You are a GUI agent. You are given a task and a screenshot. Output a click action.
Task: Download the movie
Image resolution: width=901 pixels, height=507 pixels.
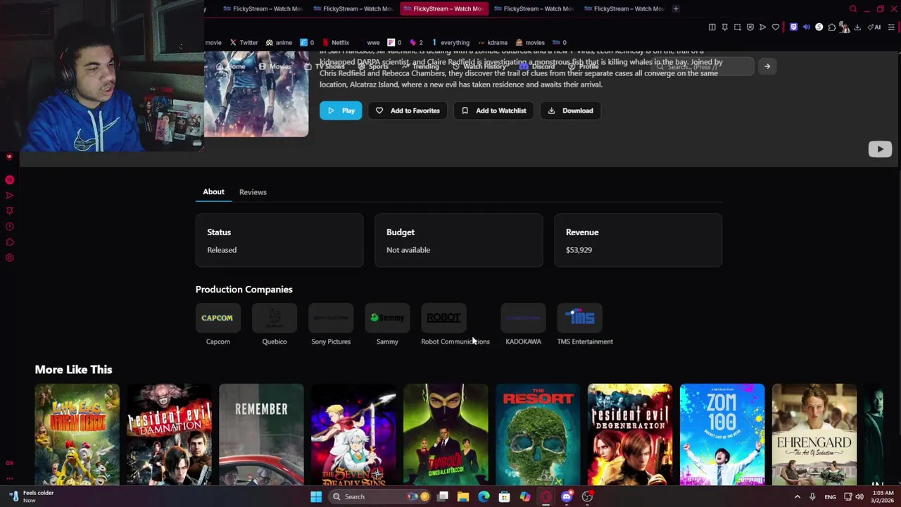(570, 111)
